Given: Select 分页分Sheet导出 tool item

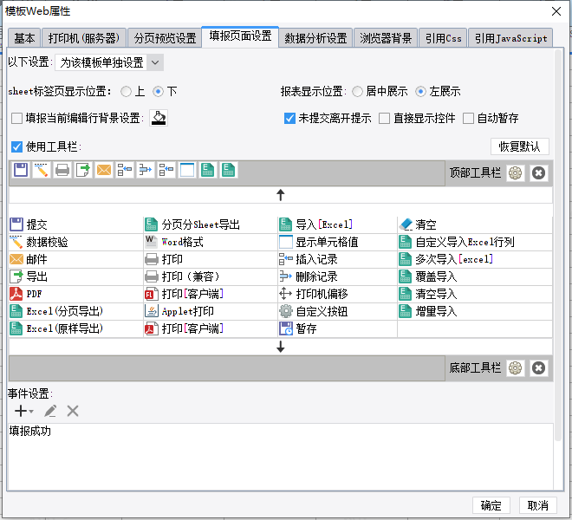Looking at the screenshot, I should [211, 224].
